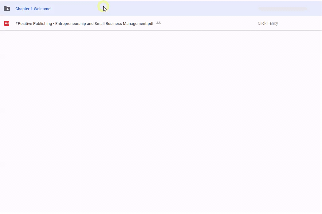Click the word Welcome! in the folder name
This screenshot has height=214, width=322.
point(43,9)
